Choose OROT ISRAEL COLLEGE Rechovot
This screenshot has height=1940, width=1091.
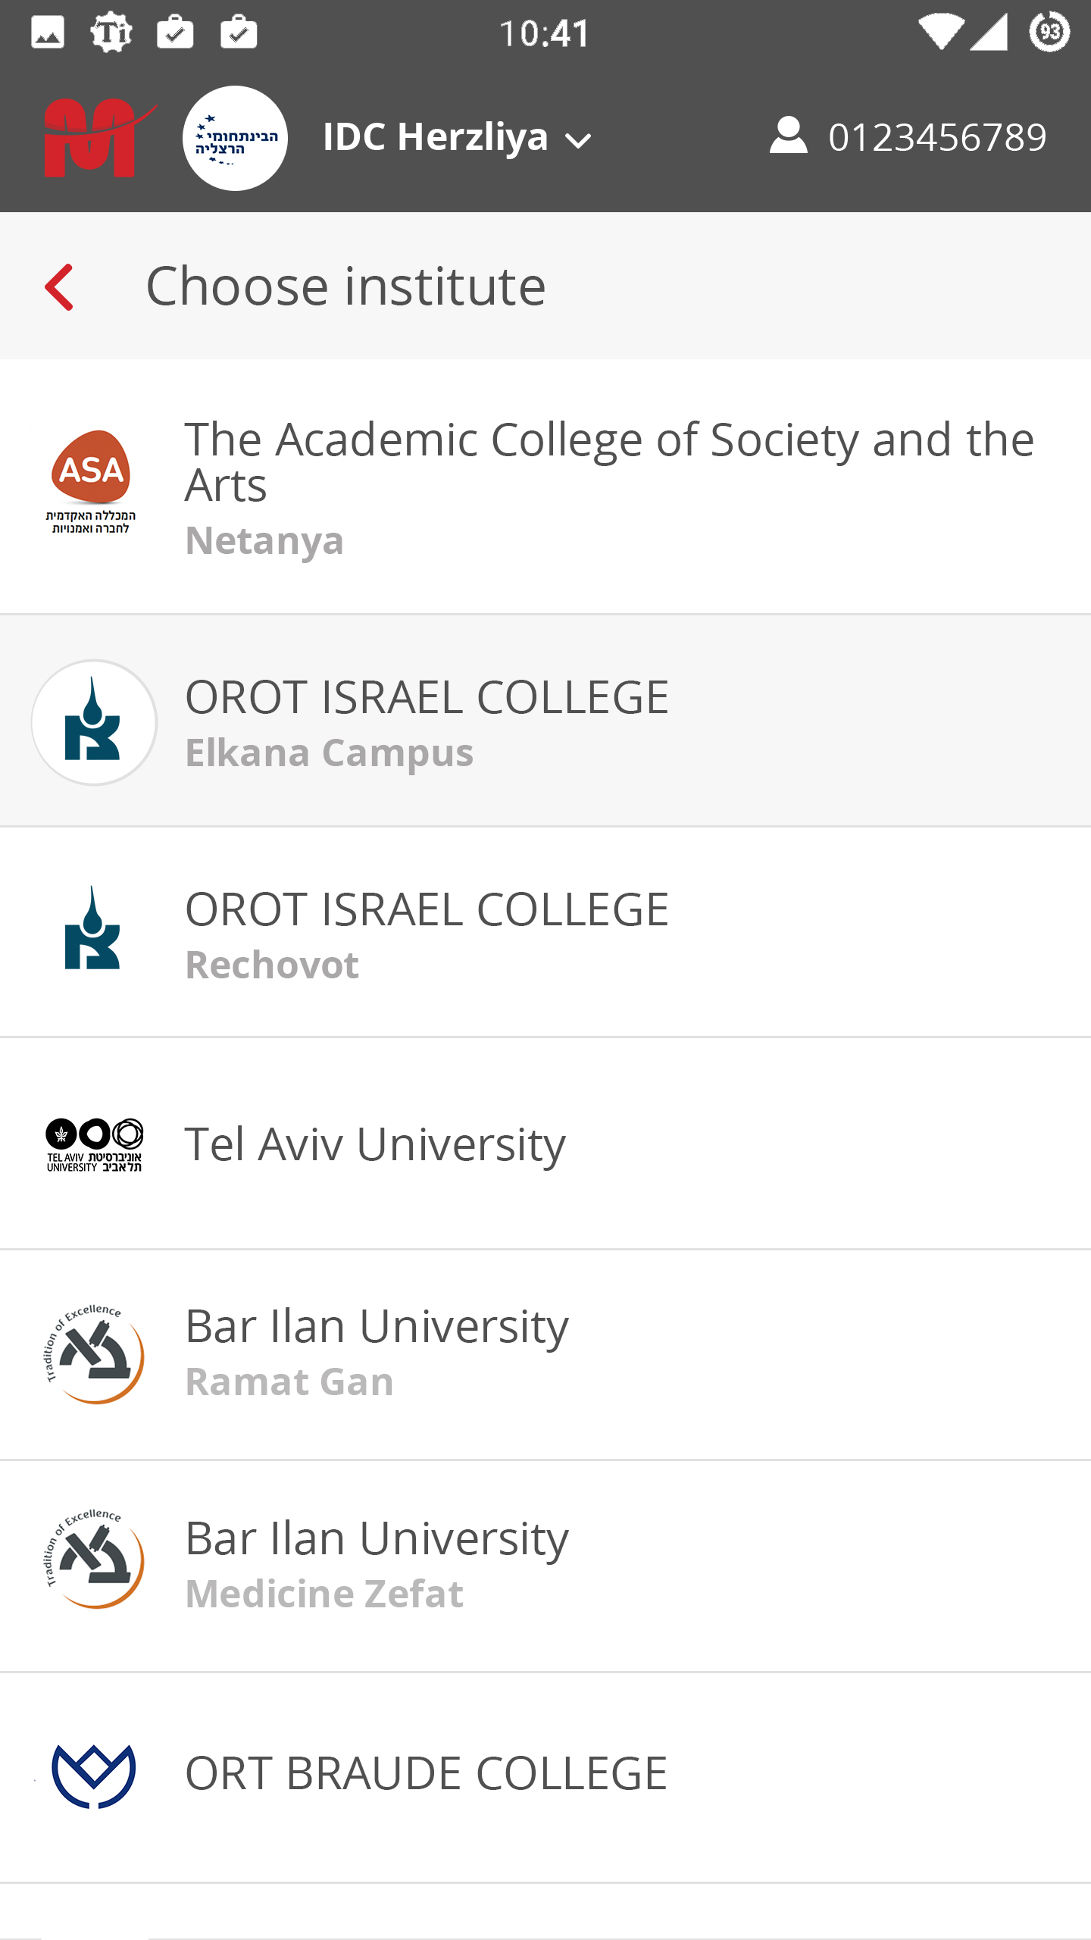(x=545, y=933)
